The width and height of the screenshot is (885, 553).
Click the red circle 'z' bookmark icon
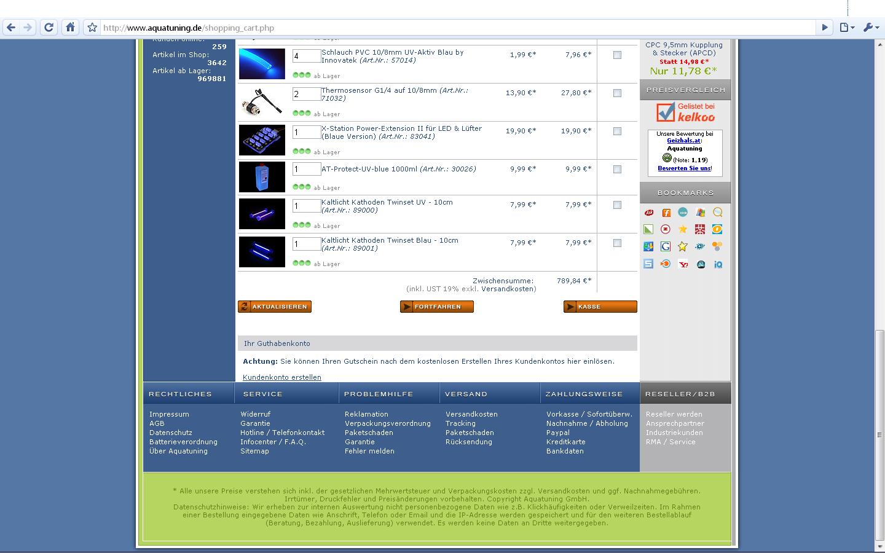click(x=666, y=229)
